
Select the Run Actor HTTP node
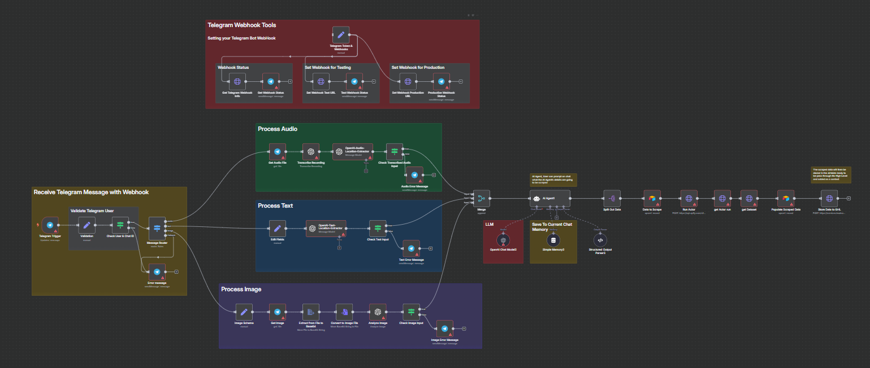coord(689,199)
